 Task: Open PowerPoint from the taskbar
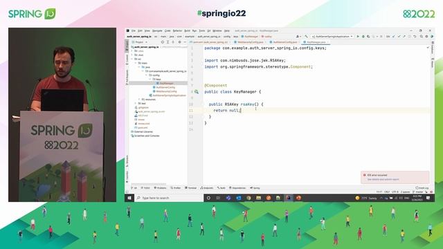pos(298,198)
